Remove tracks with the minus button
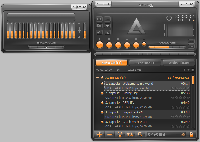This screenshot has height=142, width=200. pyautogui.click(x=110, y=134)
